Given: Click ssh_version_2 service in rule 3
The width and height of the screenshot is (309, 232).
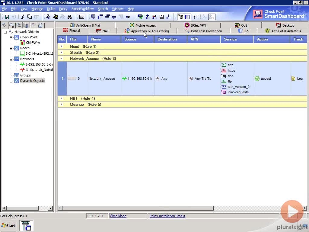Looking at the screenshot, I should tap(238, 87).
